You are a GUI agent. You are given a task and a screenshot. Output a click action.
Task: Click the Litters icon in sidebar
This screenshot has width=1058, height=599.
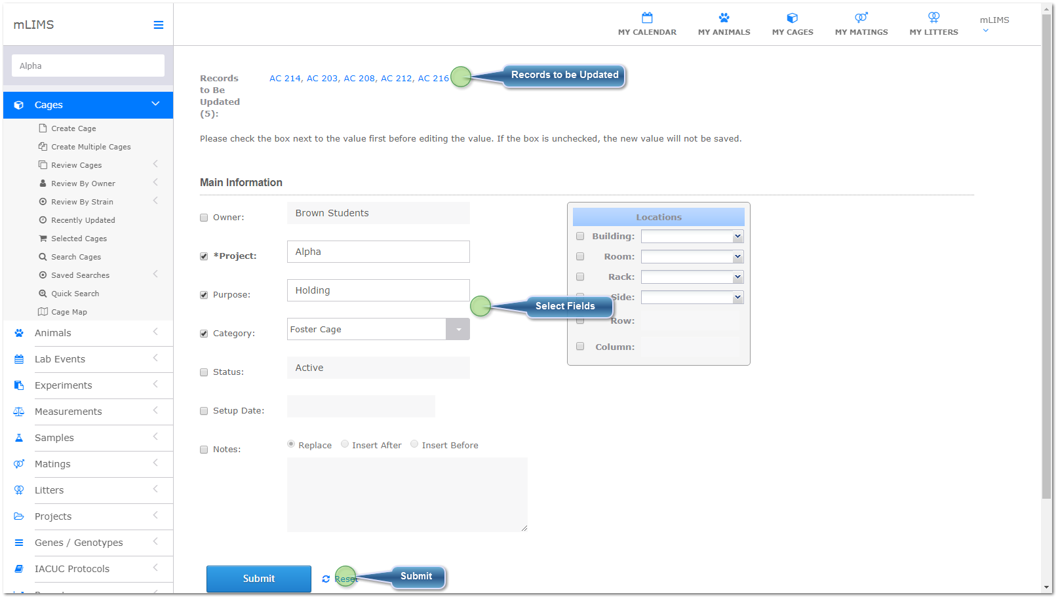click(19, 490)
